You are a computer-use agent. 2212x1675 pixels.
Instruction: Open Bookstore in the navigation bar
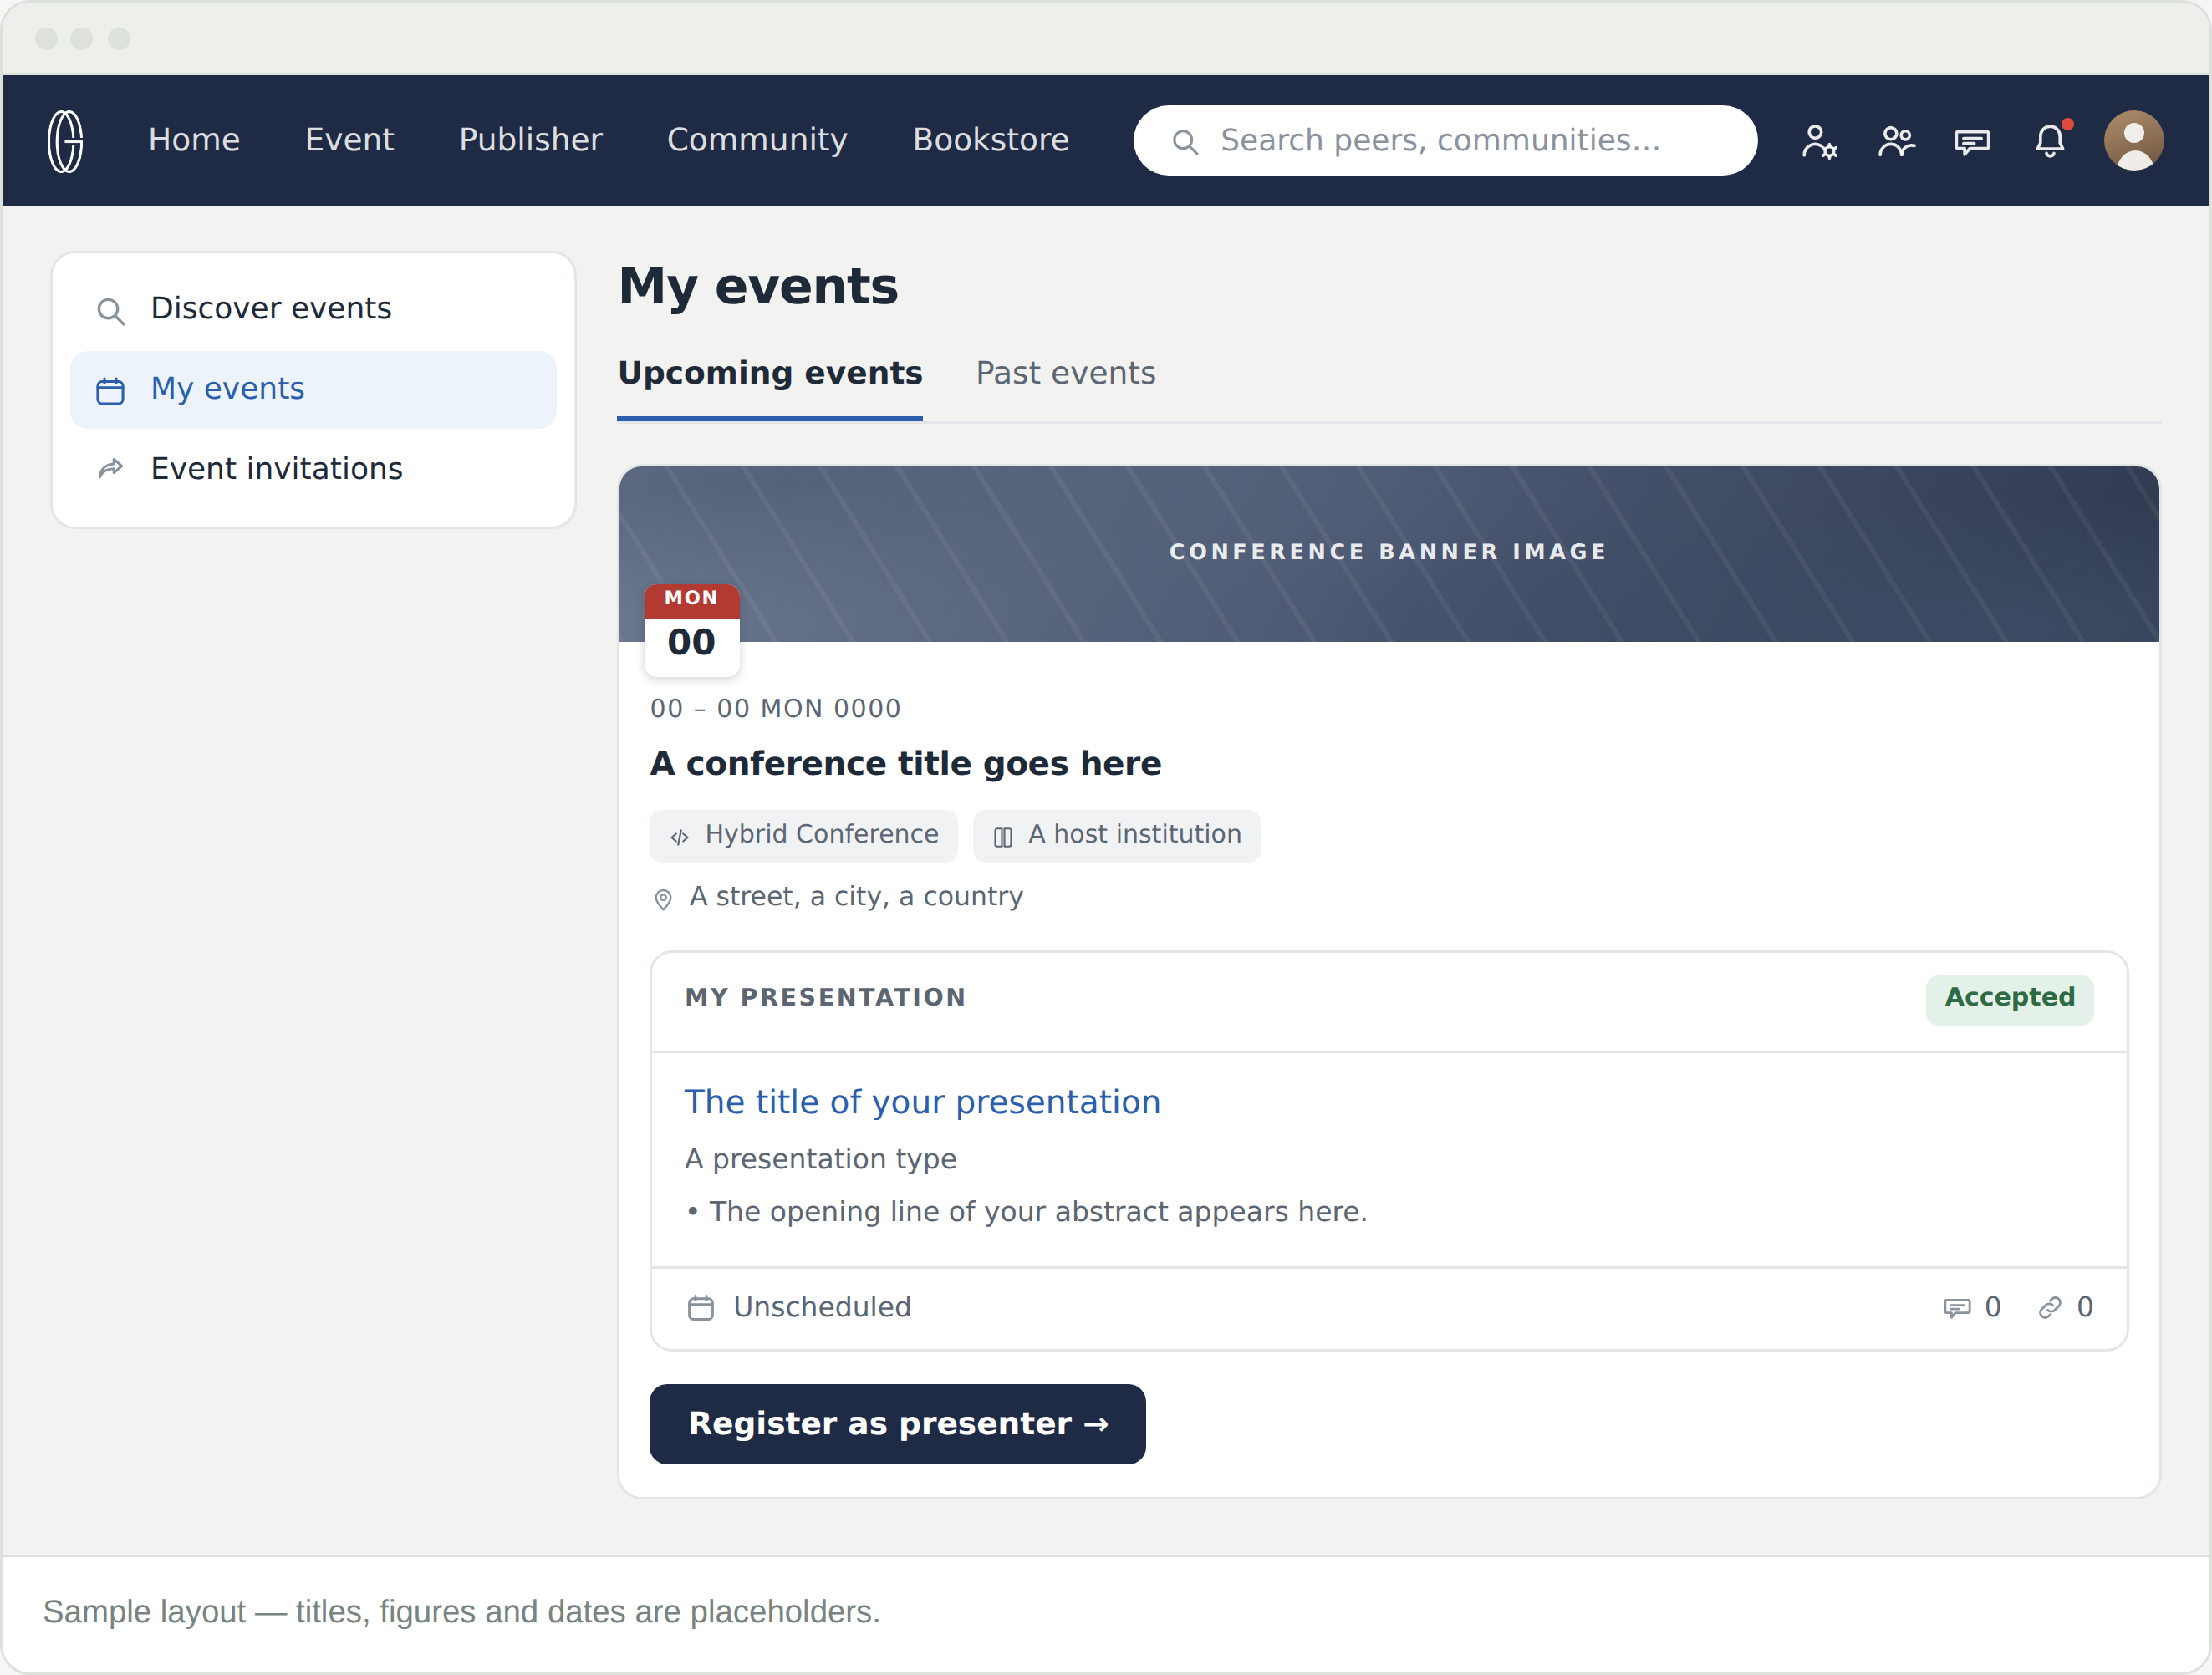point(990,140)
